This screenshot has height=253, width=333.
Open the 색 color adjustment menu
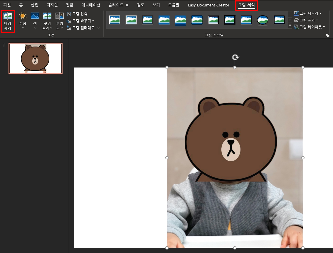tap(35, 21)
